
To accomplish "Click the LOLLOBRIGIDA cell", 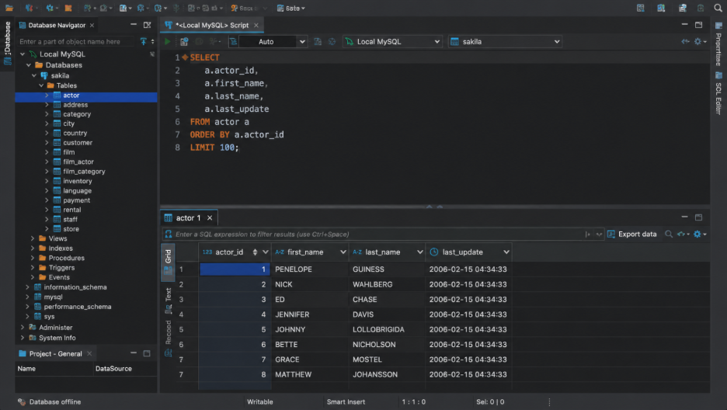I will coord(387,329).
